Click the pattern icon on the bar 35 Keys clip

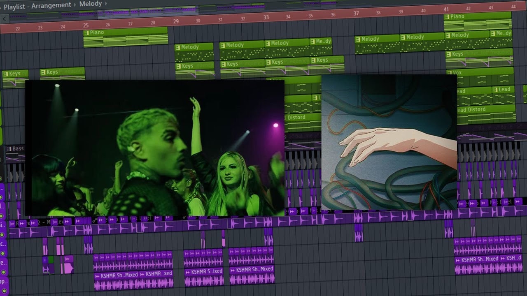point(313,60)
